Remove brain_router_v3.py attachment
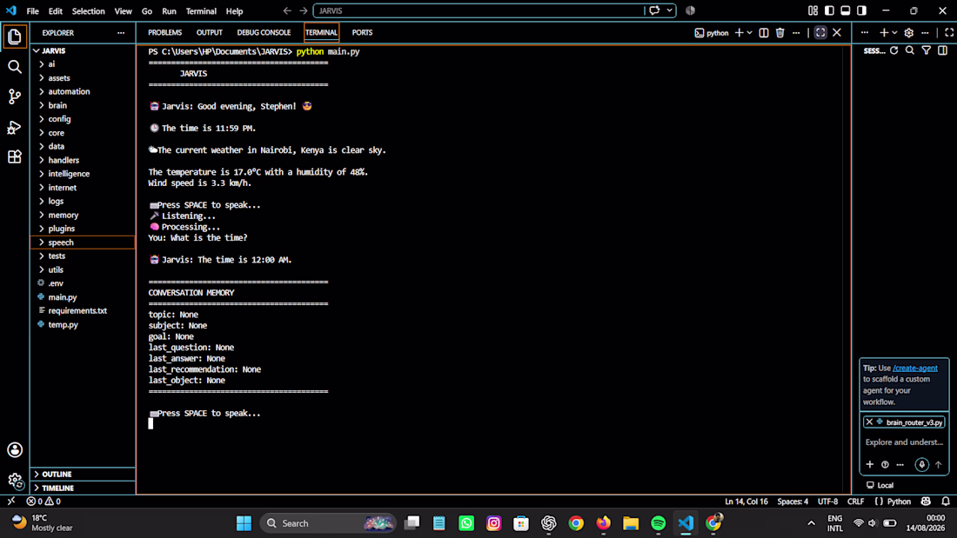The width and height of the screenshot is (957, 538). click(x=869, y=422)
